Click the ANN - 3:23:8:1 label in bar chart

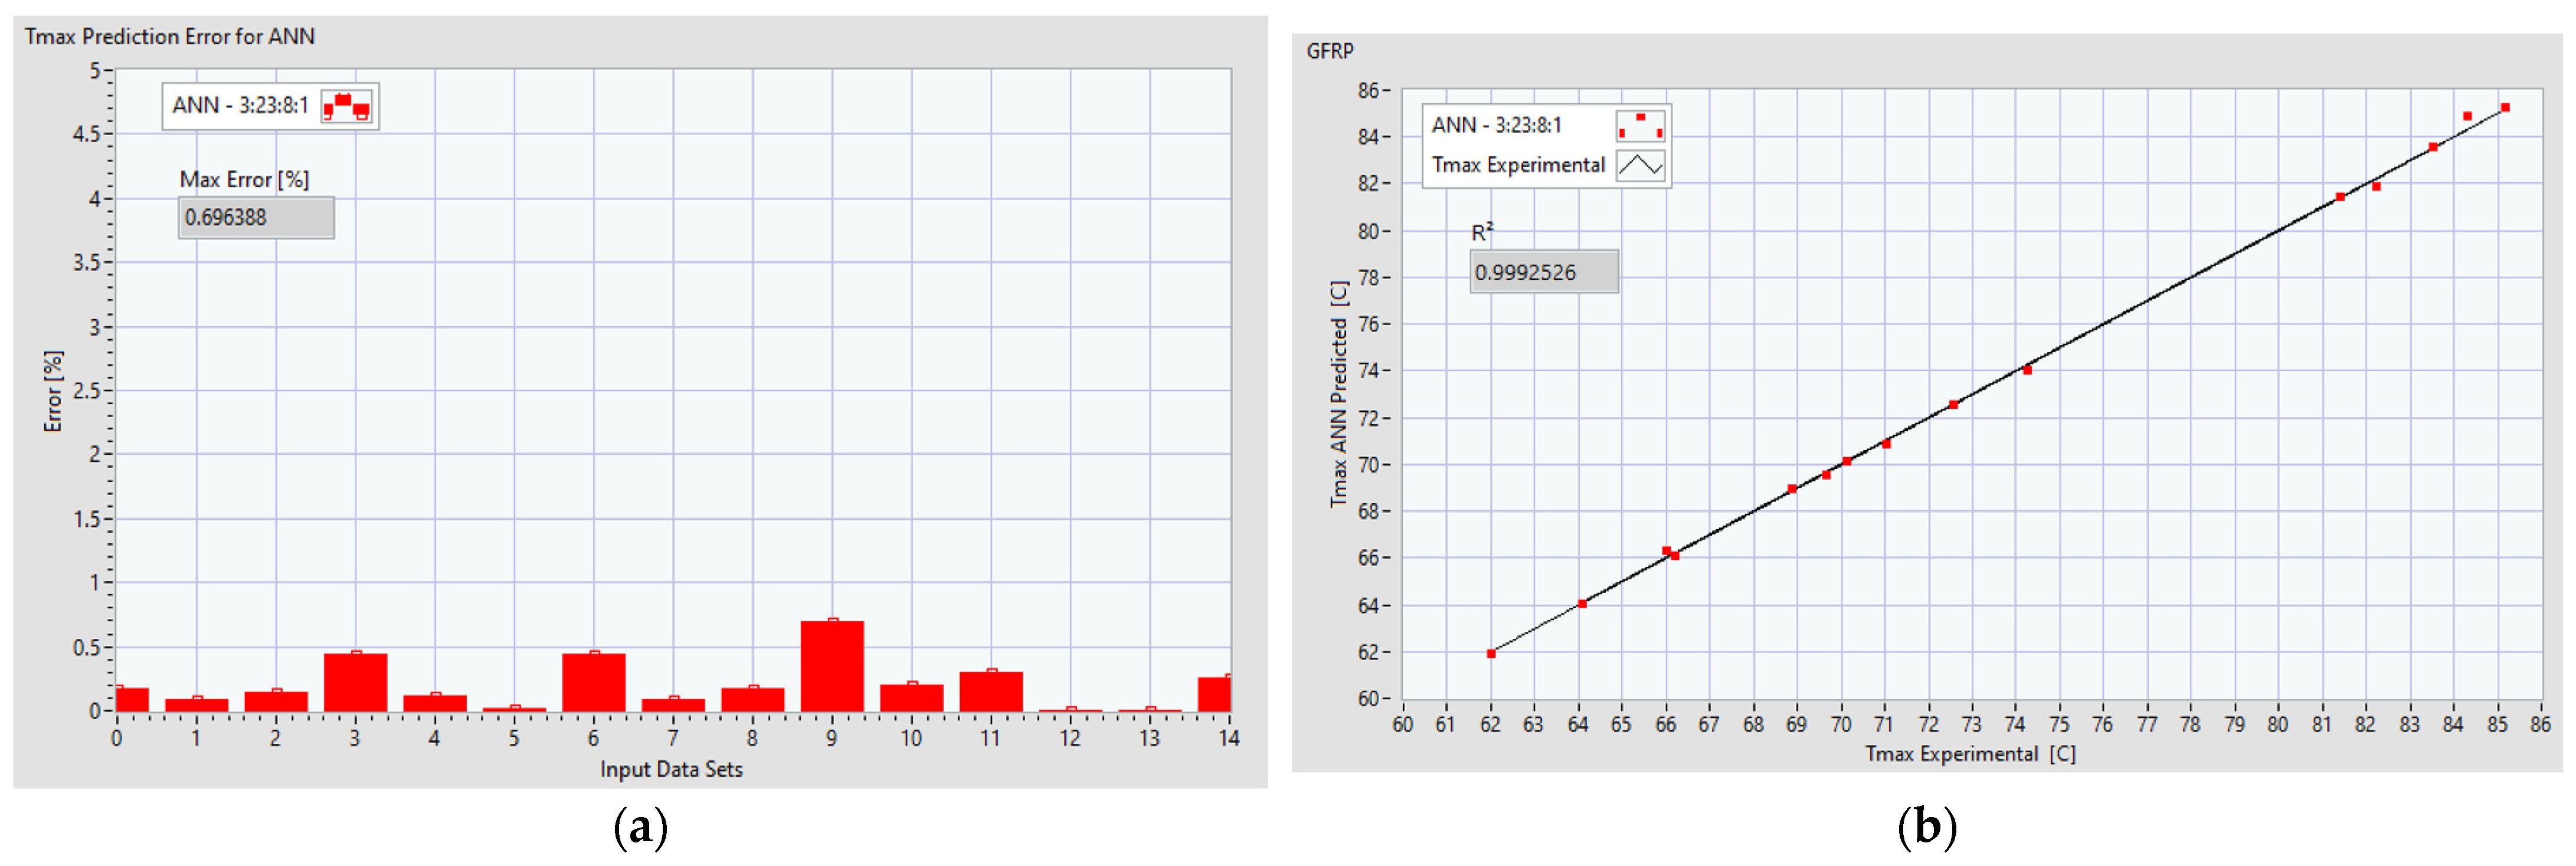(240, 106)
